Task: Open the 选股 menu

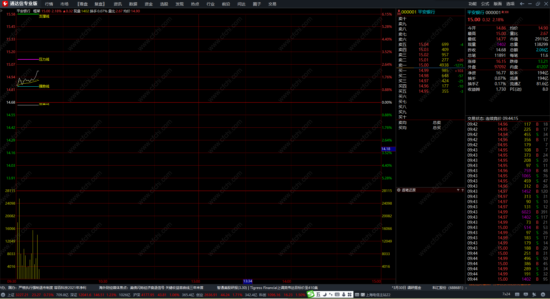Action: coord(164,4)
